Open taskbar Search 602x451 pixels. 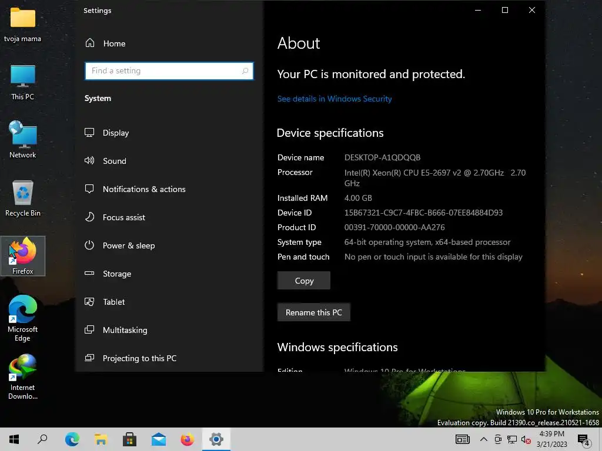click(x=42, y=439)
